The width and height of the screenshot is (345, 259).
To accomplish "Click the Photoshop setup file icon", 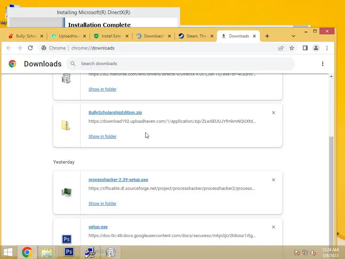I will coord(67,239).
